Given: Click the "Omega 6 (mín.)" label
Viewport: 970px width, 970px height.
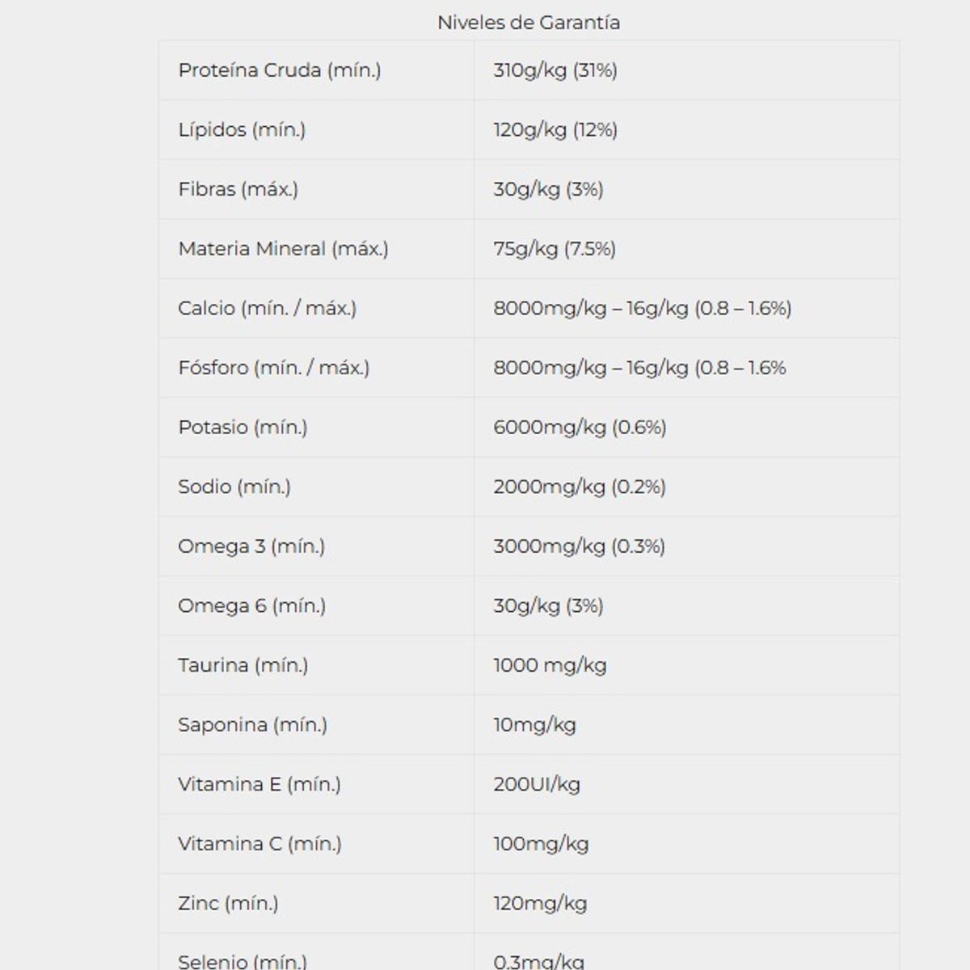Looking at the screenshot, I should [x=251, y=605].
